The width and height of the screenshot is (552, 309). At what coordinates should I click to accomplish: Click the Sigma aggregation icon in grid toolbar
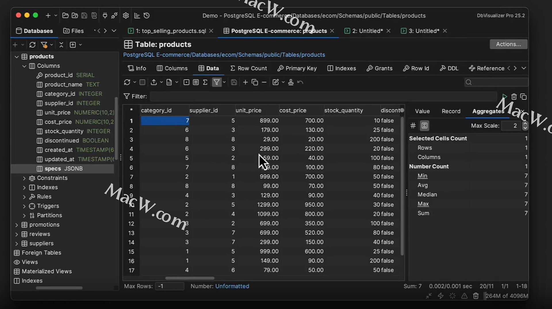click(205, 82)
